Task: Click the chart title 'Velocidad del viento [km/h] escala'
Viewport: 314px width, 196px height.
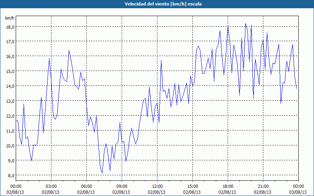Action: pyautogui.click(x=163, y=4)
